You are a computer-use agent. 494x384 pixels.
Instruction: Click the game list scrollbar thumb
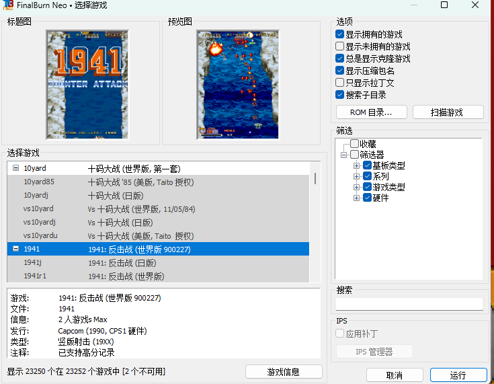tap(315, 178)
